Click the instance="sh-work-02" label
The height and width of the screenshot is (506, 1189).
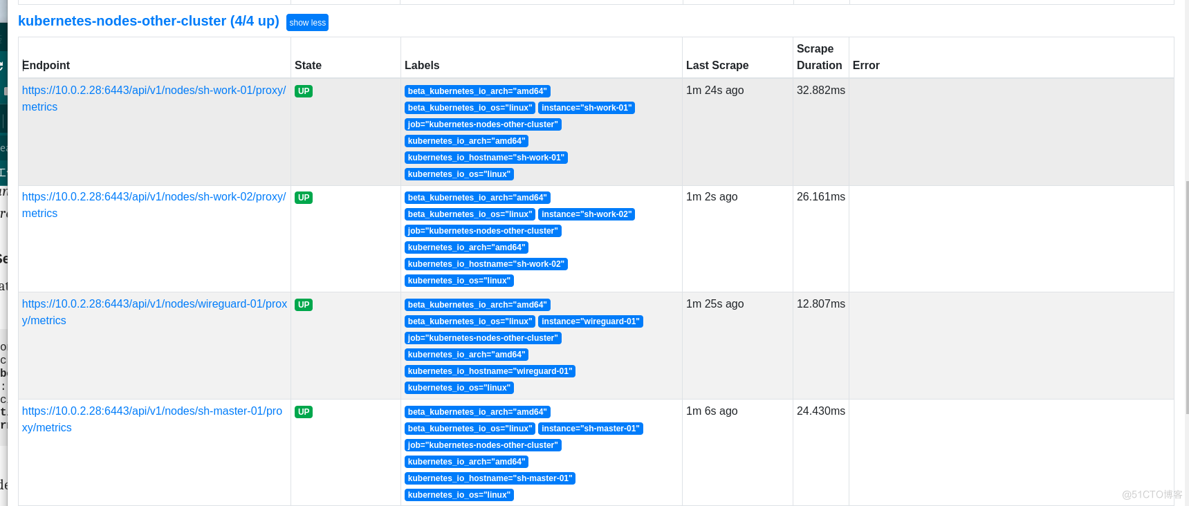587,214
